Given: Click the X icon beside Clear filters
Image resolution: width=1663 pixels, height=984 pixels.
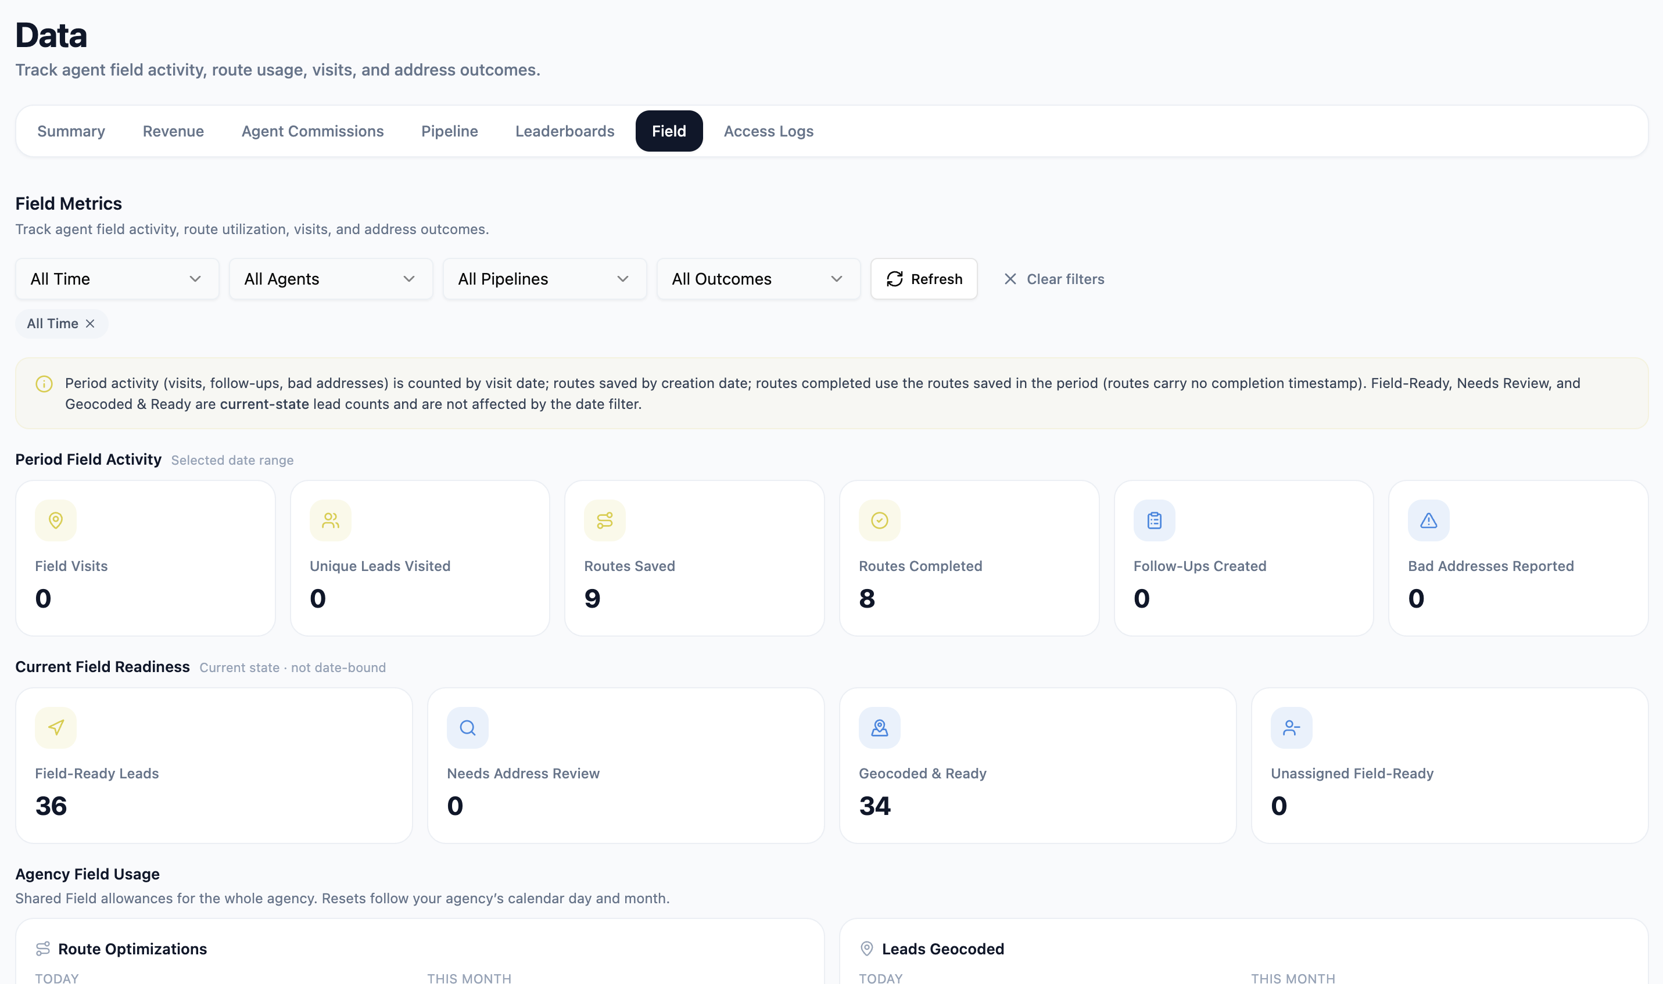Looking at the screenshot, I should click(x=1010, y=279).
